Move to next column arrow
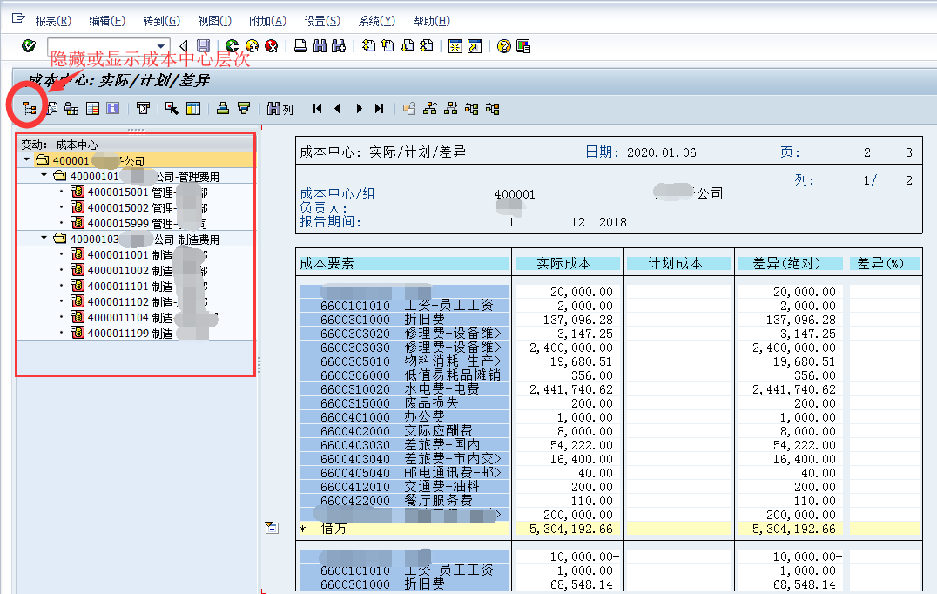Viewport: 937px width, 594px height. click(x=359, y=108)
